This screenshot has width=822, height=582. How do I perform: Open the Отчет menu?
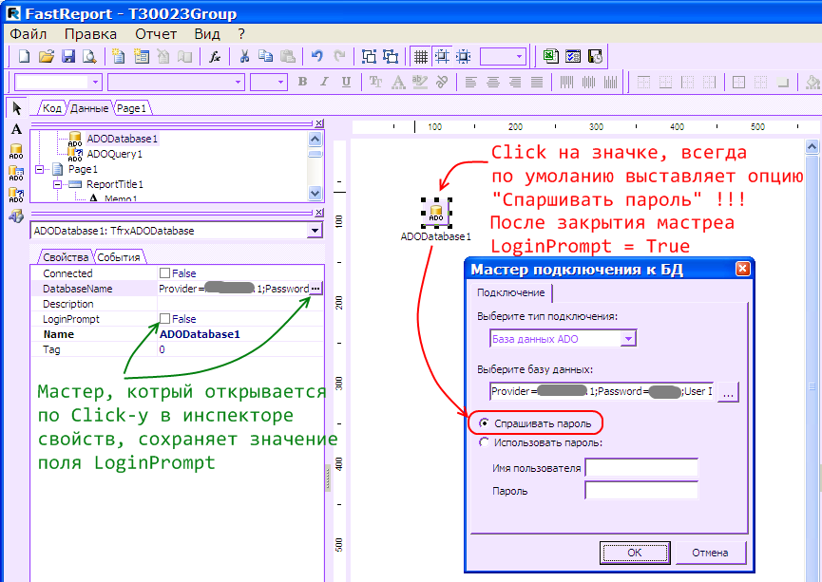(x=156, y=34)
